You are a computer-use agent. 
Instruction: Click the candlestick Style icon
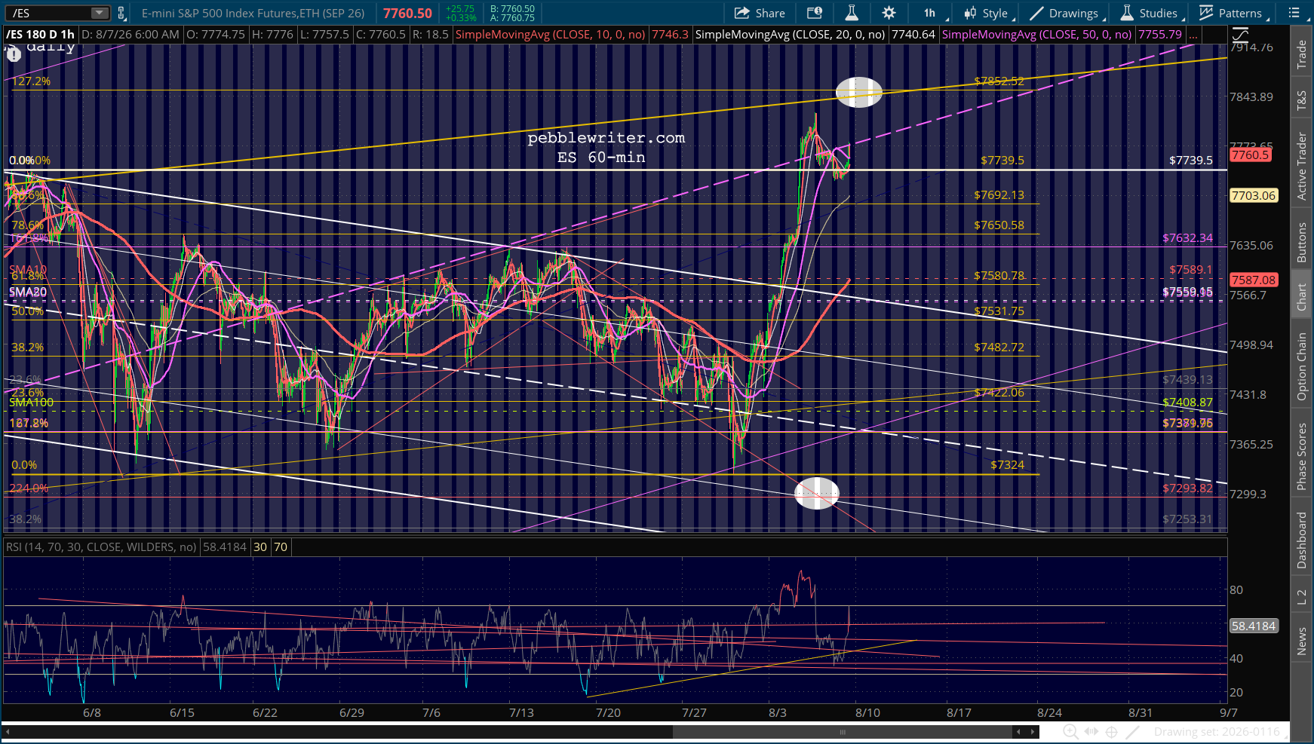(970, 13)
